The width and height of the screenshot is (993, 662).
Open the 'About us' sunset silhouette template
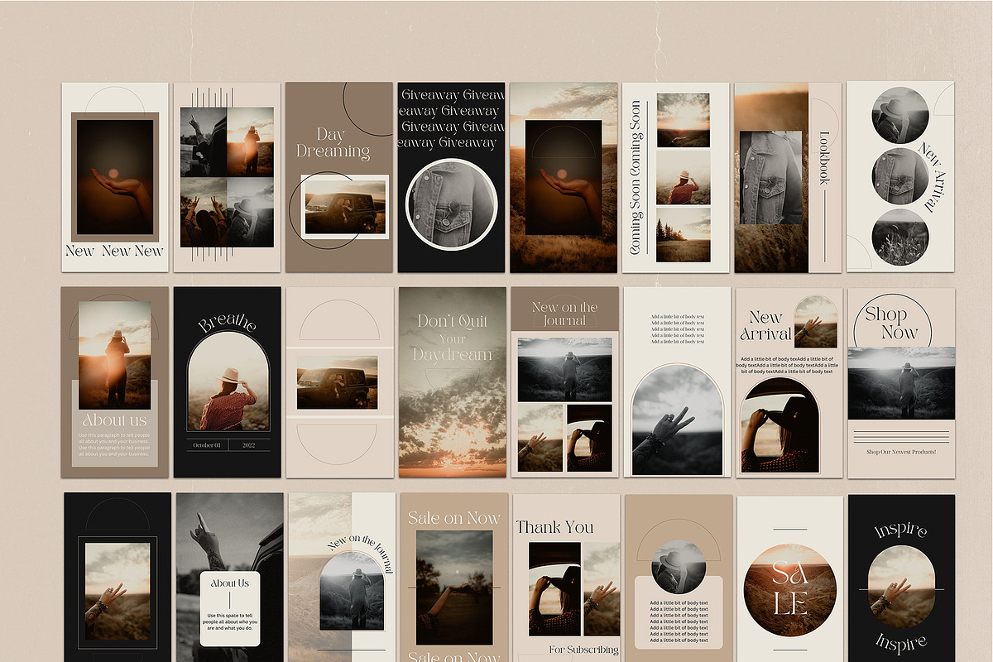(x=115, y=382)
